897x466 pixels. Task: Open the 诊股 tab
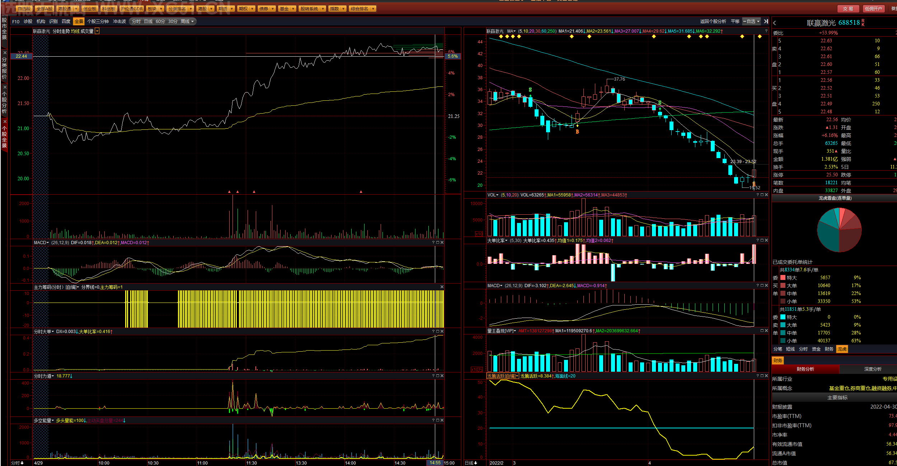pyautogui.click(x=28, y=22)
